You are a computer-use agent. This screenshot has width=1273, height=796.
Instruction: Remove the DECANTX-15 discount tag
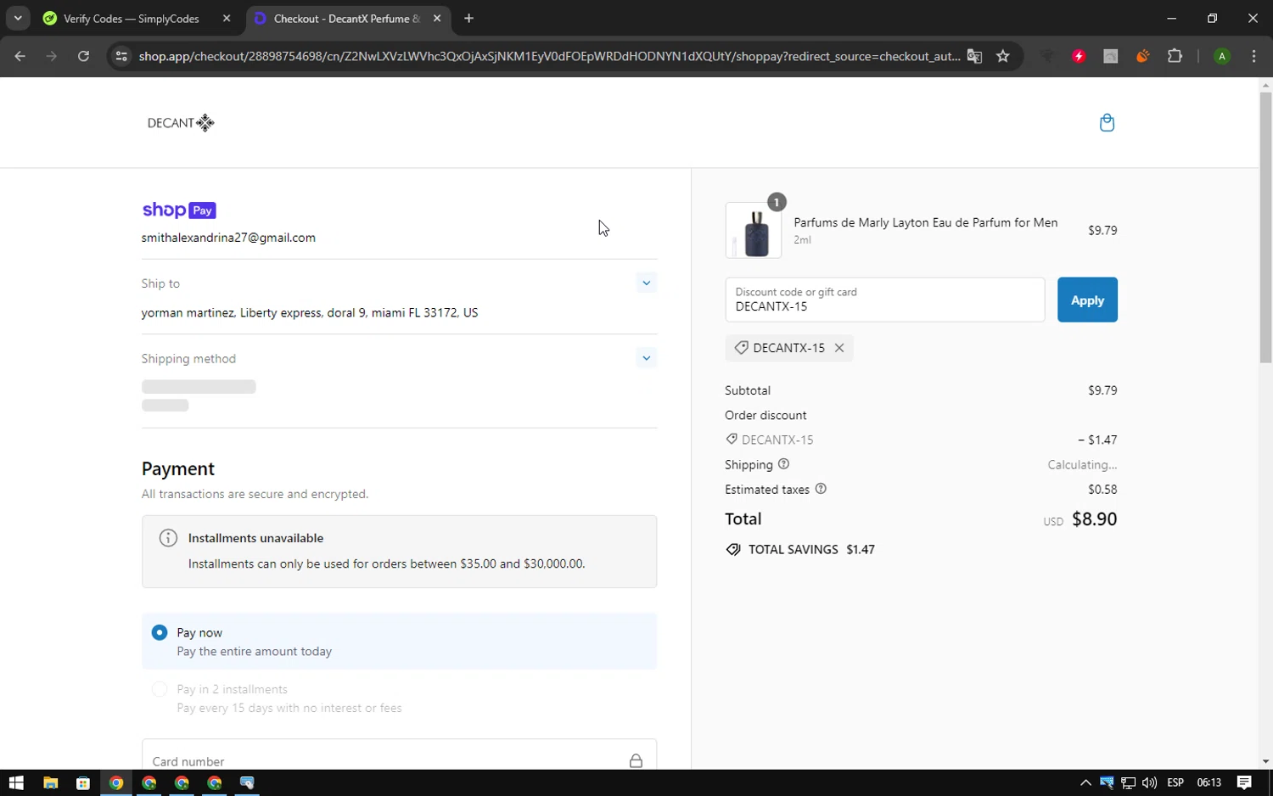point(839,348)
